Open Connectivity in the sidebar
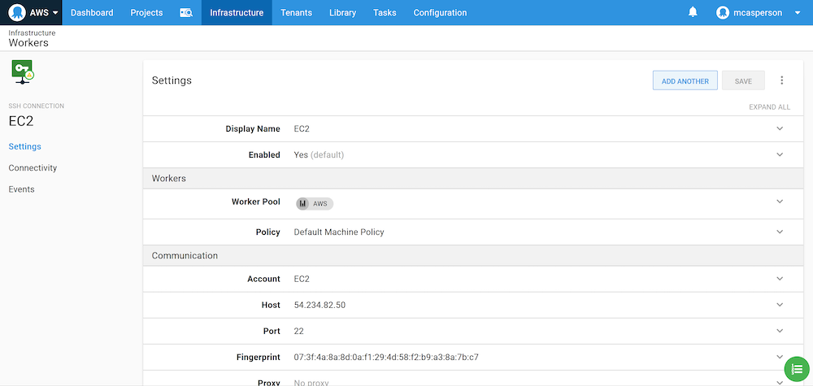The height and width of the screenshot is (386, 813). [x=33, y=167]
